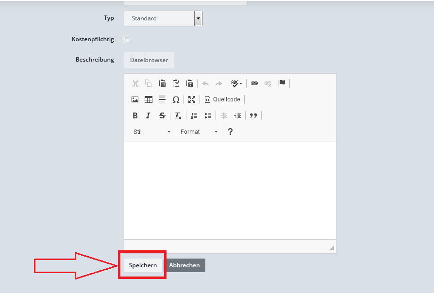Click the Insert image icon

135,99
